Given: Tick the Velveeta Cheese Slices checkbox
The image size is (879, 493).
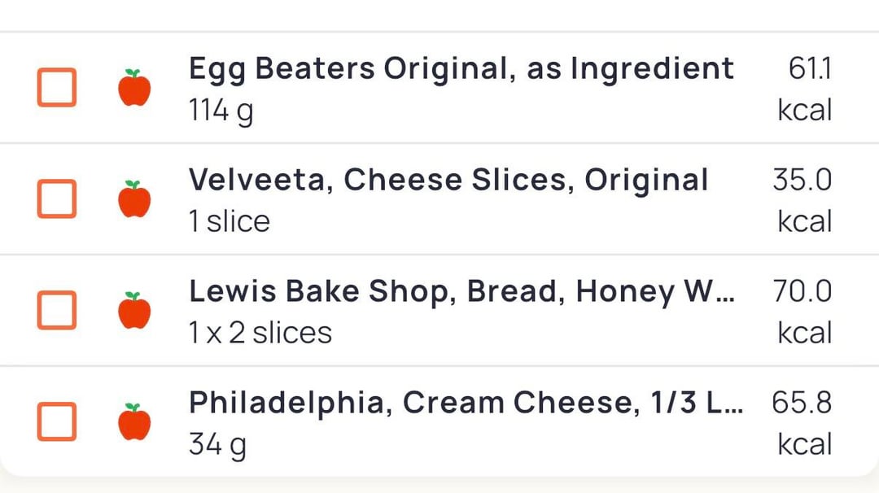Looking at the screenshot, I should click(x=57, y=199).
